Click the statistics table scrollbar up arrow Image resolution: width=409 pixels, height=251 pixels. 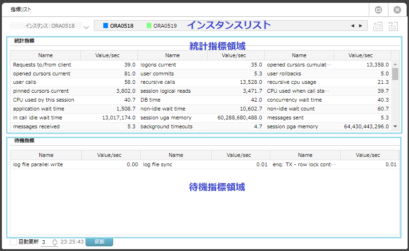395,64
